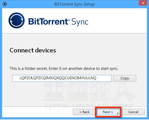149x121 pixels.
Task: Click the empty footer space left of Back
Action: (37, 112)
